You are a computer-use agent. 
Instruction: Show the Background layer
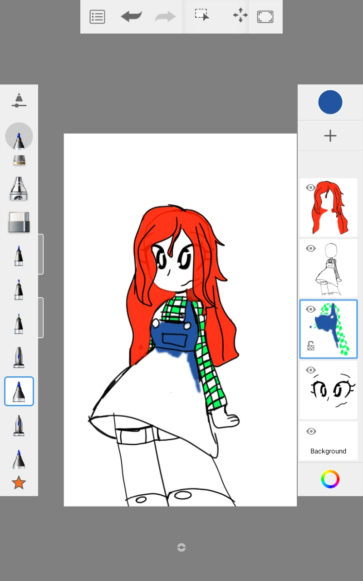311,431
